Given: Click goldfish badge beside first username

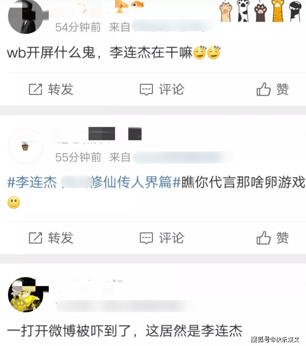Looking at the screenshot, I should (138, 4).
